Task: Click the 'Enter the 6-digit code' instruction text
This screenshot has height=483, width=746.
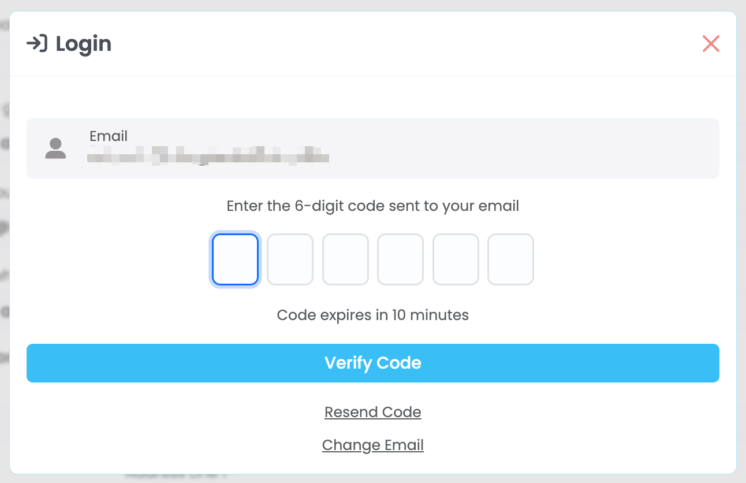Action: point(373,206)
